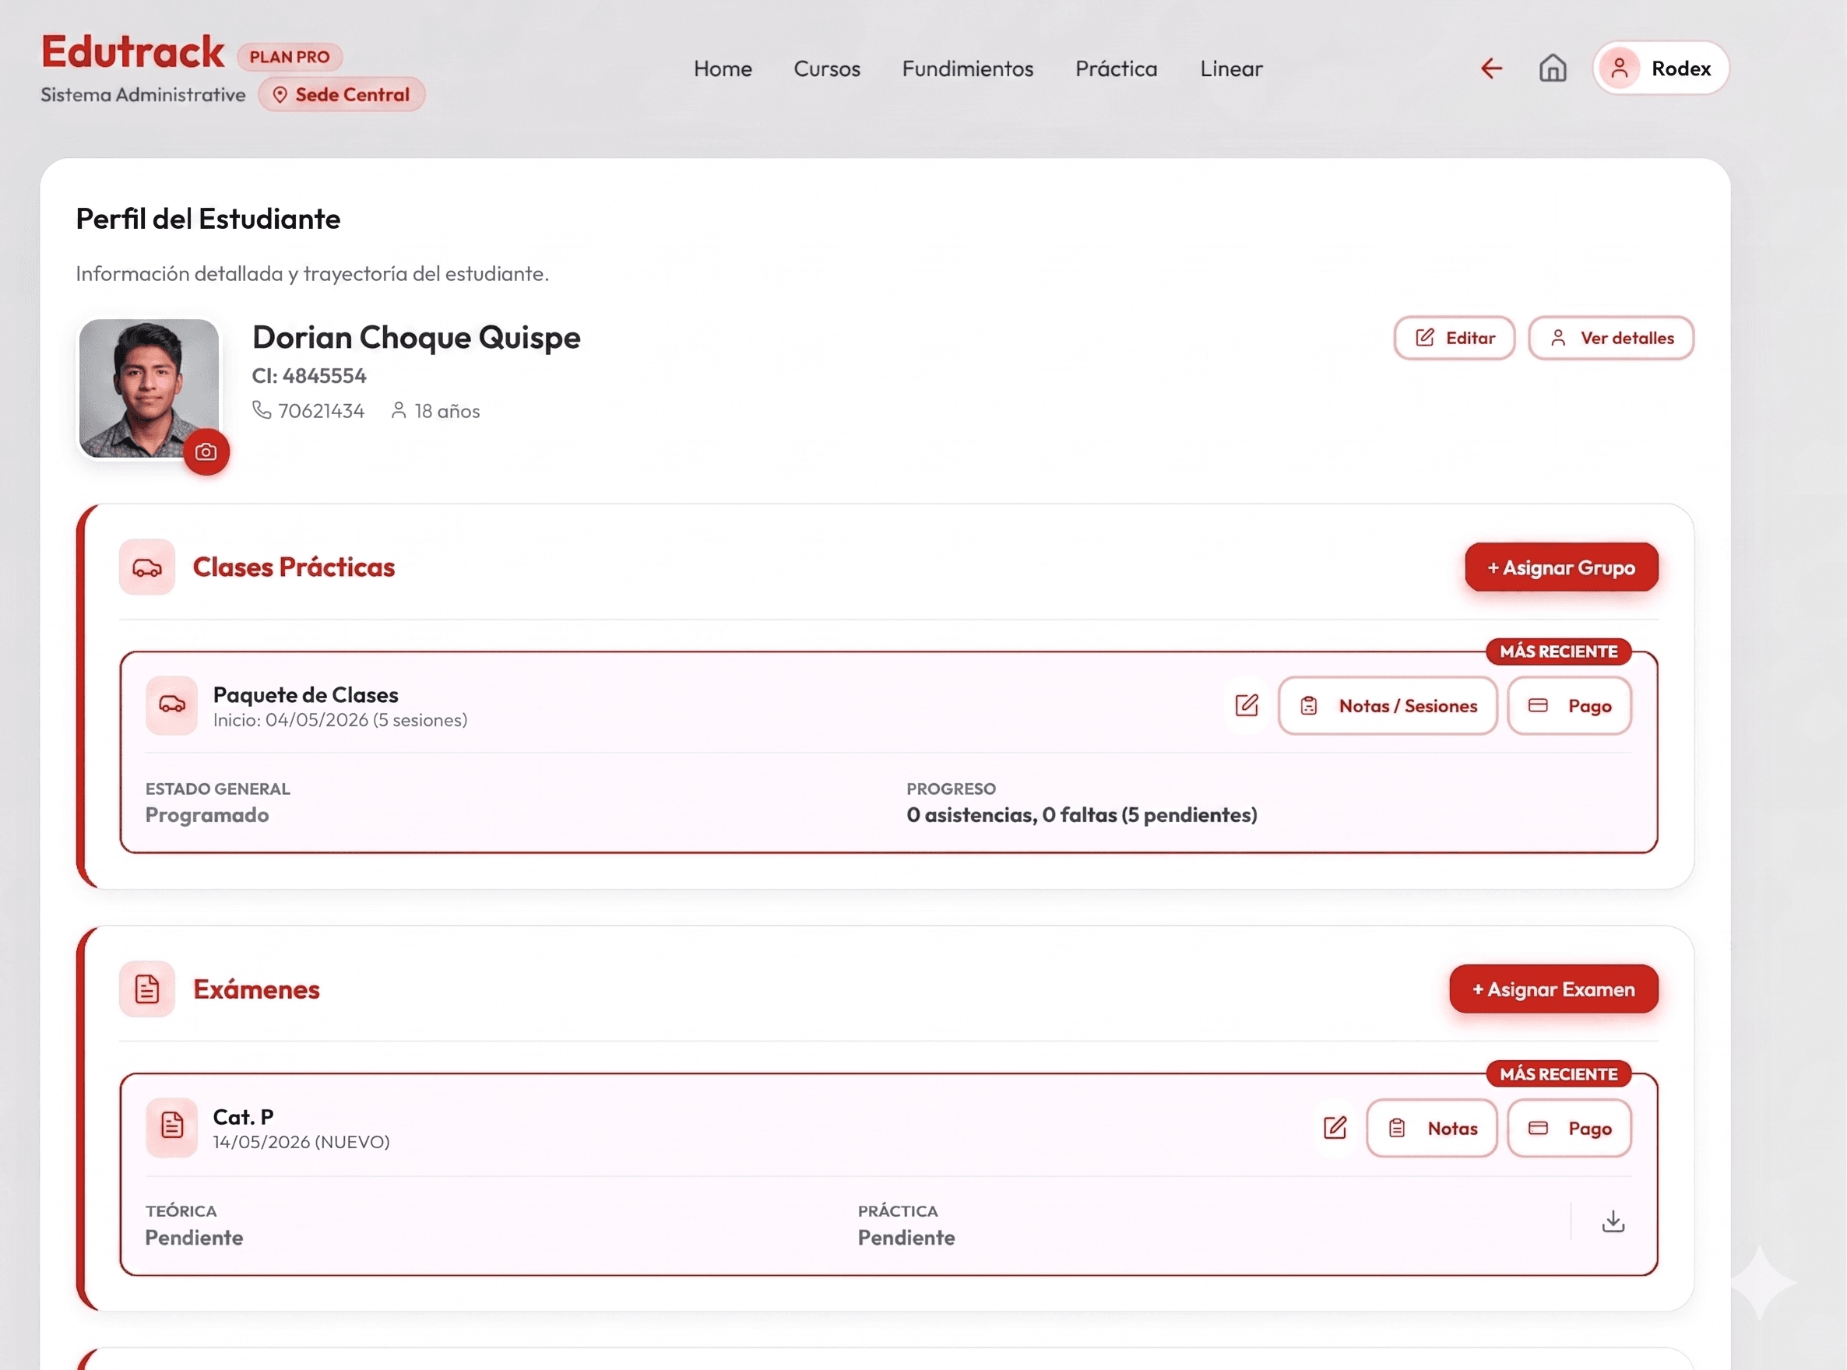Click the 18 años age text
Image resolution: width=1847 pixels, height=1370 pixels.
pyautogui.click(x=447, y=411)
